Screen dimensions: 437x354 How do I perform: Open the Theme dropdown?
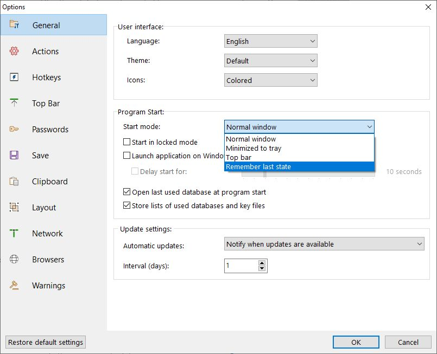(x=271, y=61)
